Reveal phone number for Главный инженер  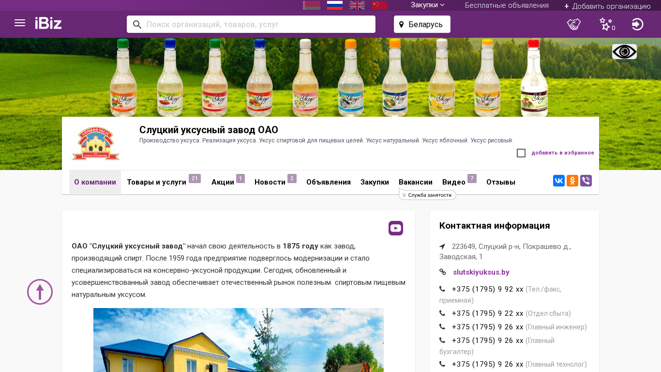487,326
